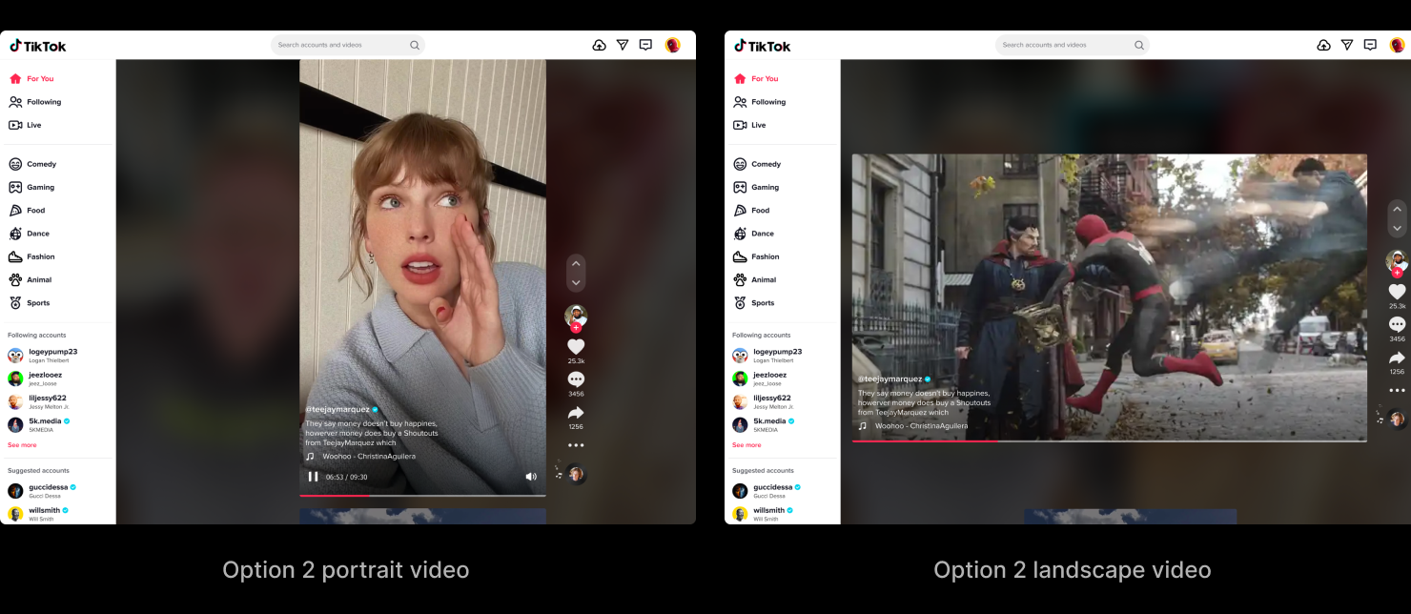Click spinning music disc on landscape video
1411x614 pixels.
click(1397, 419)
